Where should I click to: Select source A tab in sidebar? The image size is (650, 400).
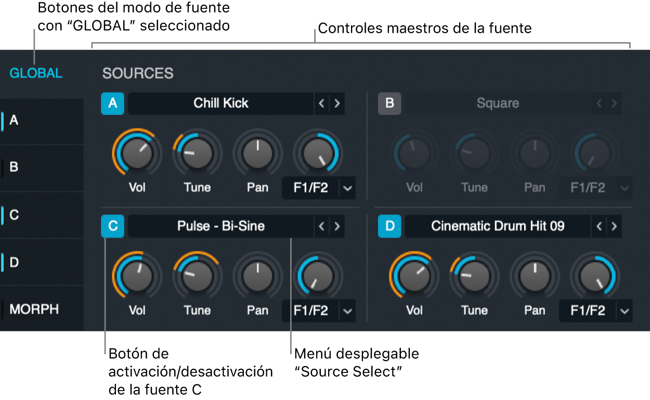[42, 121]
